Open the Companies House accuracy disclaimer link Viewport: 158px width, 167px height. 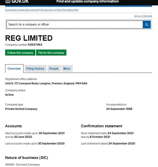click(42, 10)
